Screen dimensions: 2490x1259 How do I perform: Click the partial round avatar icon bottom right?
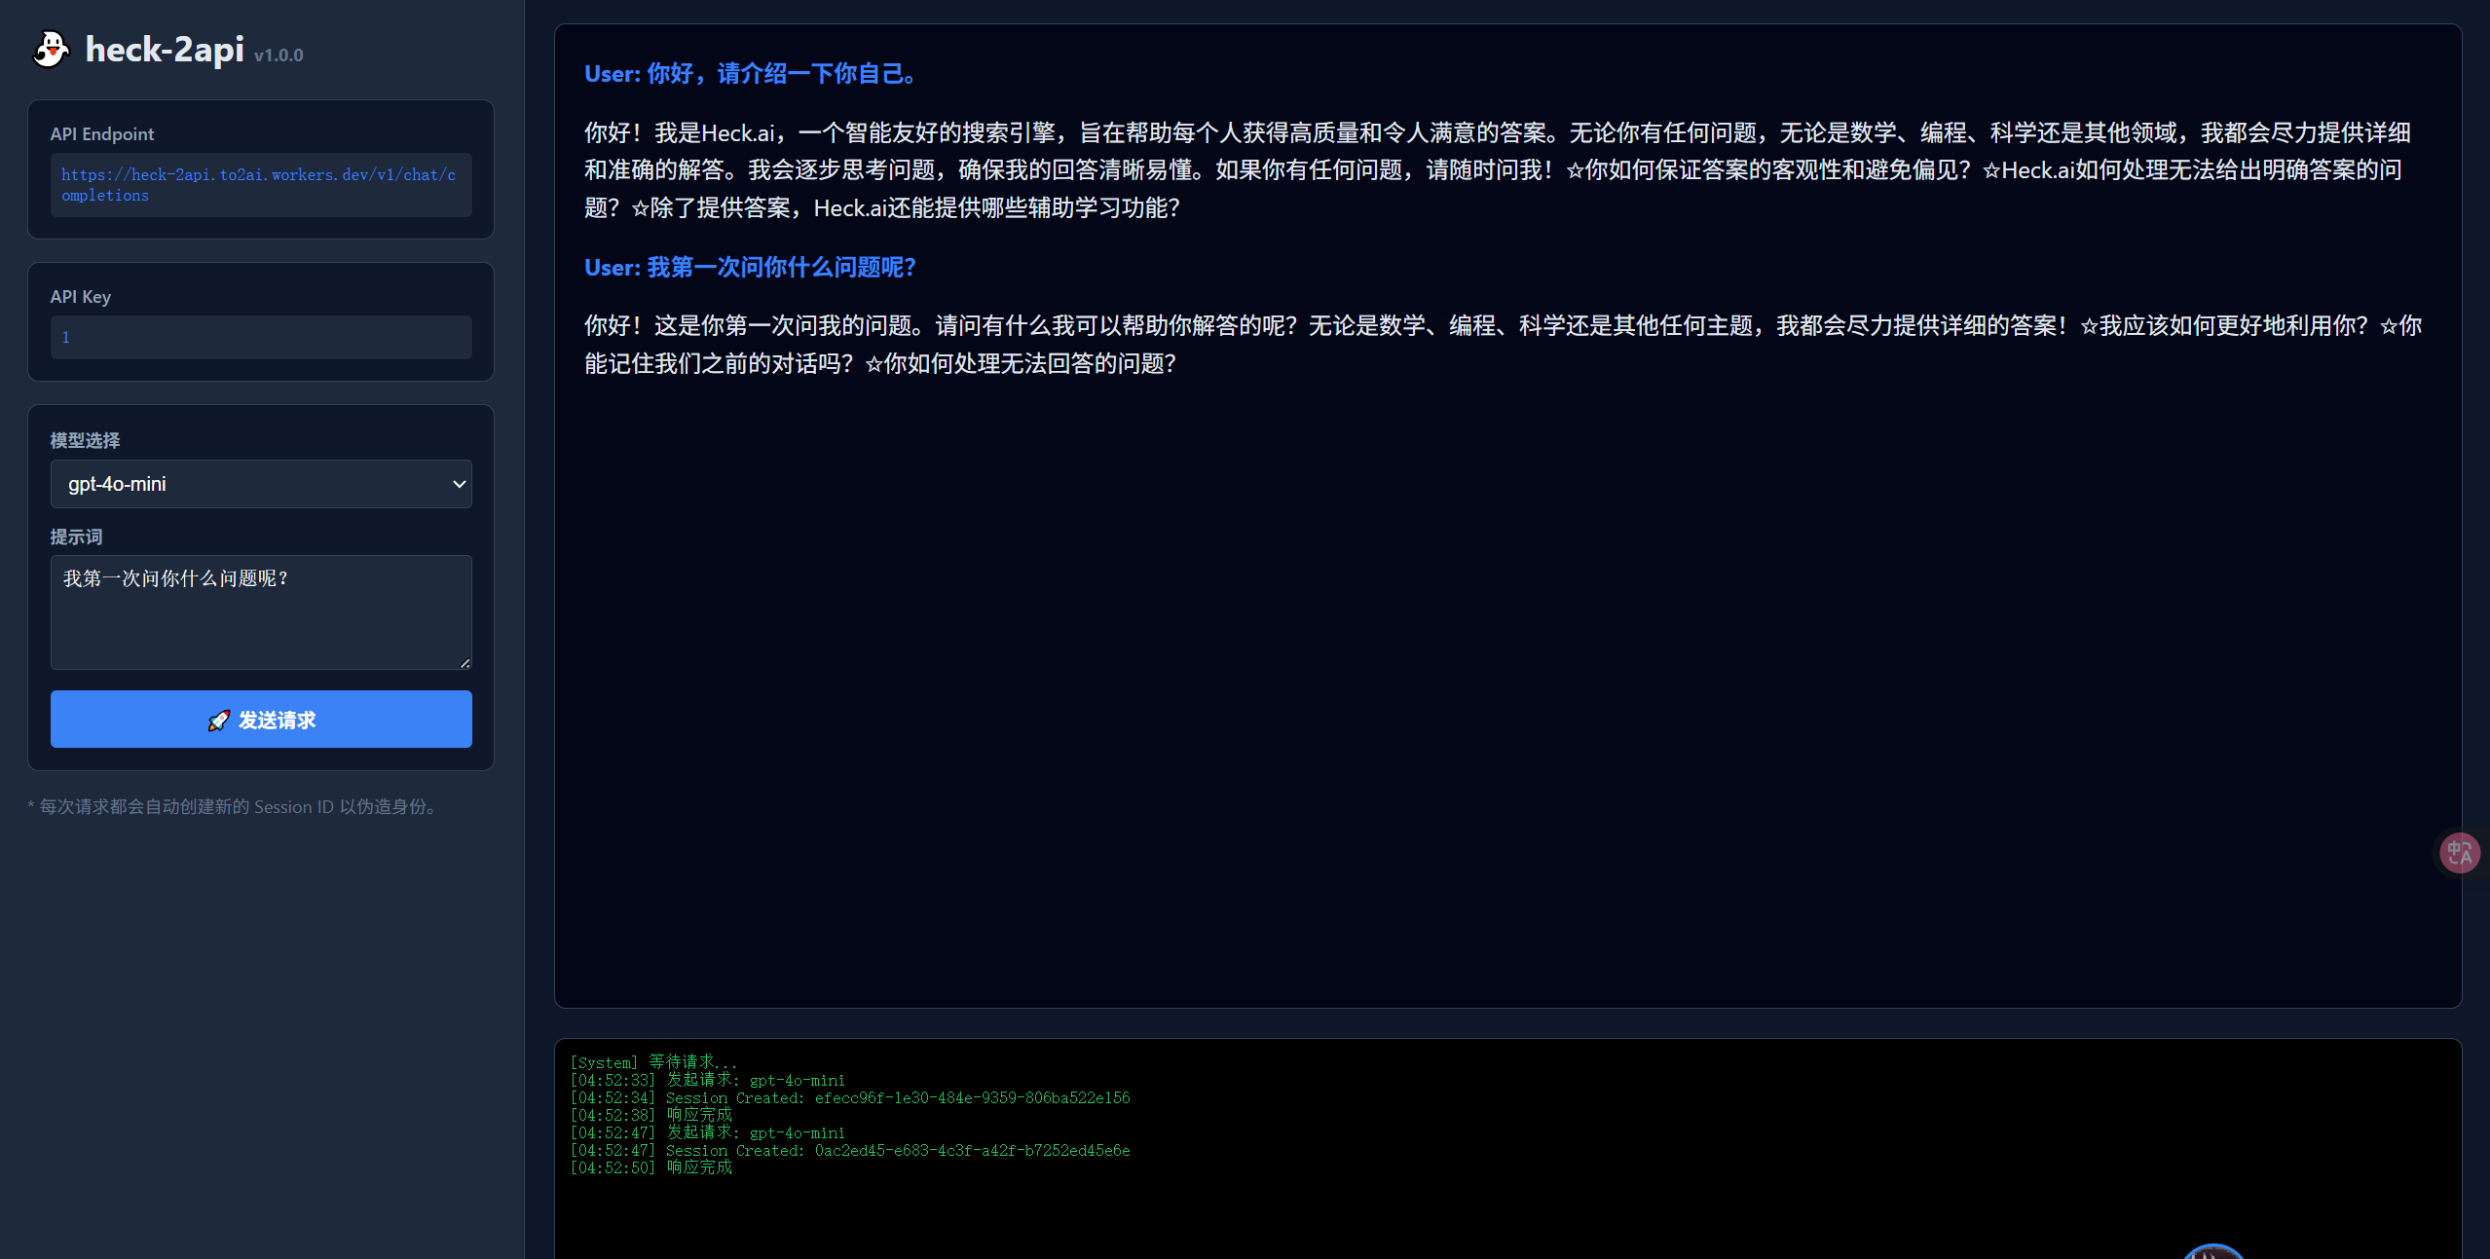[2212, 1251]
